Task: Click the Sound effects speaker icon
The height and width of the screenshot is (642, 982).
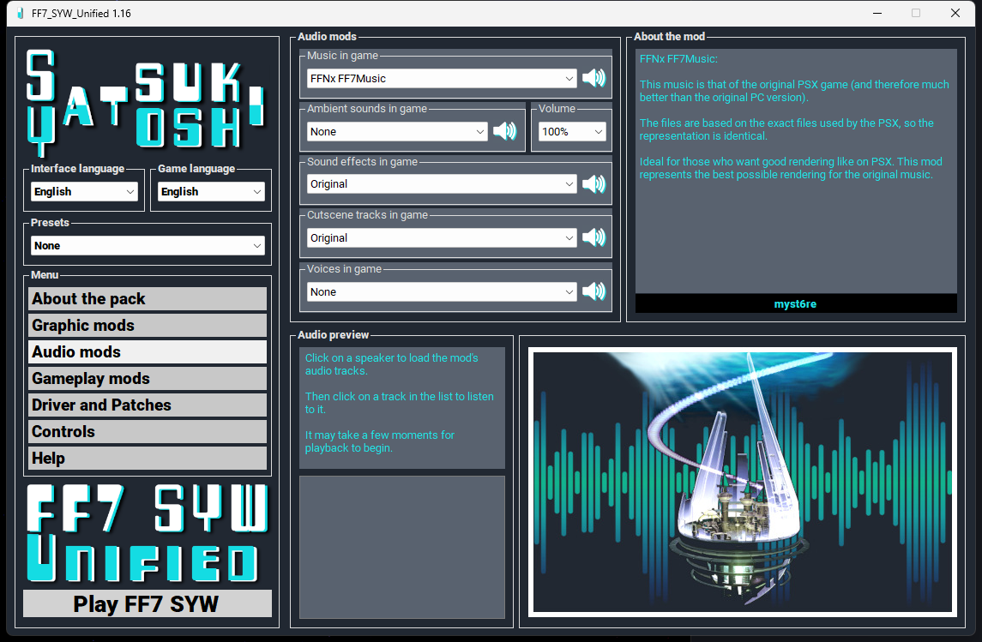Action: 593,184
